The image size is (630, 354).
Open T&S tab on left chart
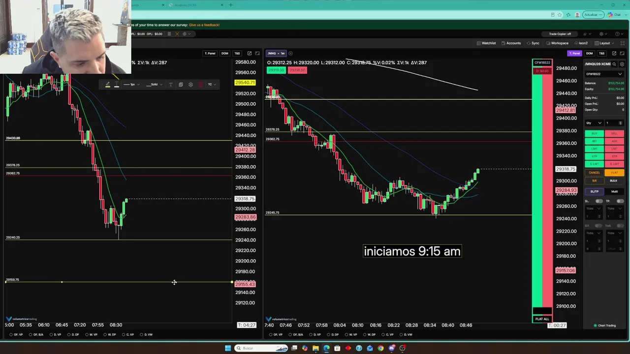click(x=237, y=53)
